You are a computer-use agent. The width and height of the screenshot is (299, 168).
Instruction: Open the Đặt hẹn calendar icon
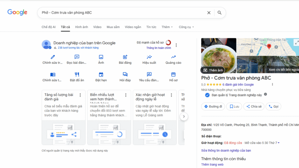coord(101,75)
